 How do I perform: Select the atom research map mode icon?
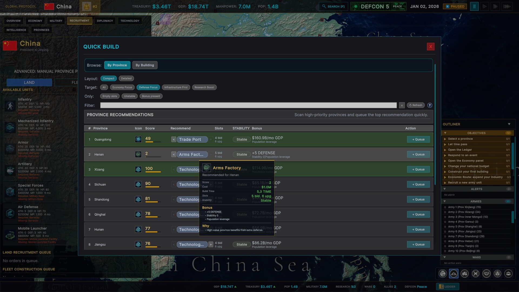498,274
